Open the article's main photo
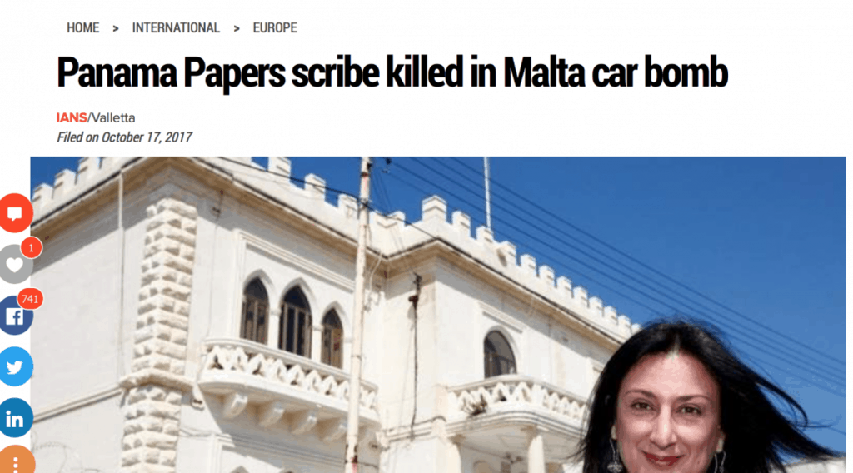The height and width of the screenshot is (473, 853). click(x=438, y=315)
